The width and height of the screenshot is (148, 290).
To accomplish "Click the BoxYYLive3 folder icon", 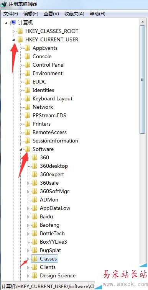I will 35,242.
